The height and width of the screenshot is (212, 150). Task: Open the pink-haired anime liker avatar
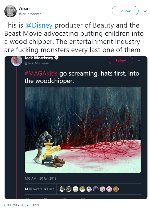click(x=109, y=189)
